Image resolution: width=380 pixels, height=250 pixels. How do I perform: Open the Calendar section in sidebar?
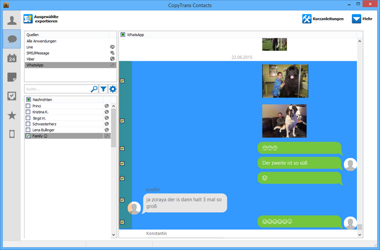pos(11,58)
